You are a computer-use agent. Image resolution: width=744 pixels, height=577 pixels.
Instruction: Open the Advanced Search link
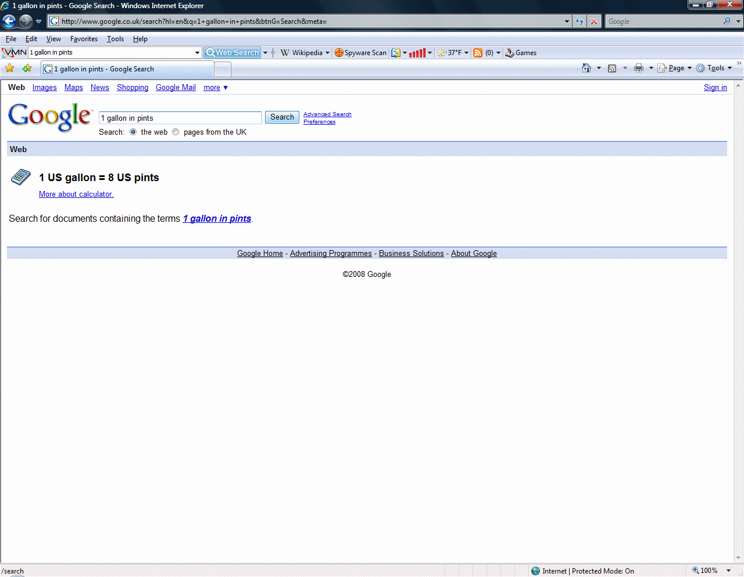[327, 114]
